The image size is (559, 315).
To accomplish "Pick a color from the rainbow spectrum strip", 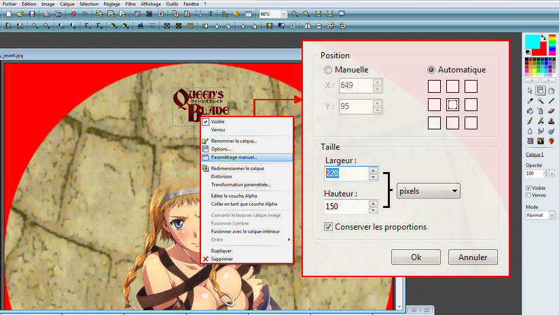I will tap(552, 45).
